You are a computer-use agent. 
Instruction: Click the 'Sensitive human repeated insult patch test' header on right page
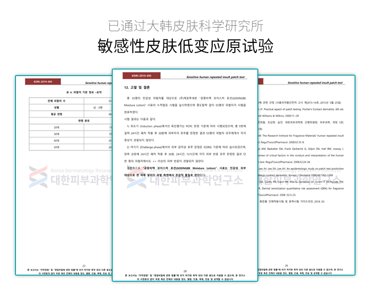[x=315, y=83]
